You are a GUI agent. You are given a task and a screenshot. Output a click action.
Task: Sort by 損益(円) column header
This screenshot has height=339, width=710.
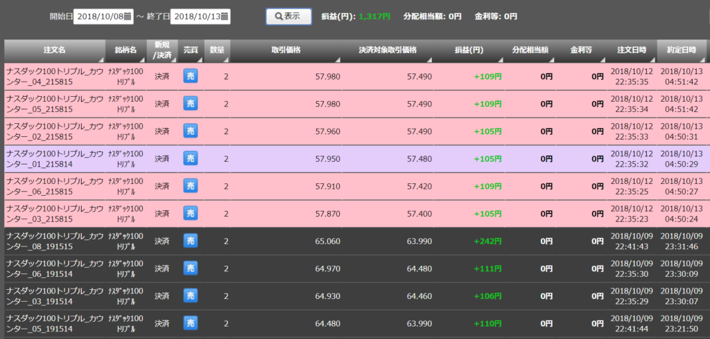pyautogui.click(x=469, y=51)
